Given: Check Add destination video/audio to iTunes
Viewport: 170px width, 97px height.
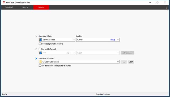Looking at the screenshot, I should [40, 66].
